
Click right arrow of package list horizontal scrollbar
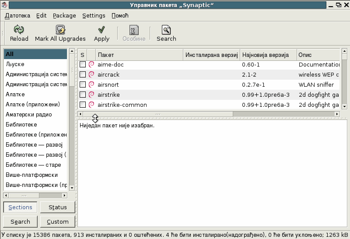click(x=337, y=114)
